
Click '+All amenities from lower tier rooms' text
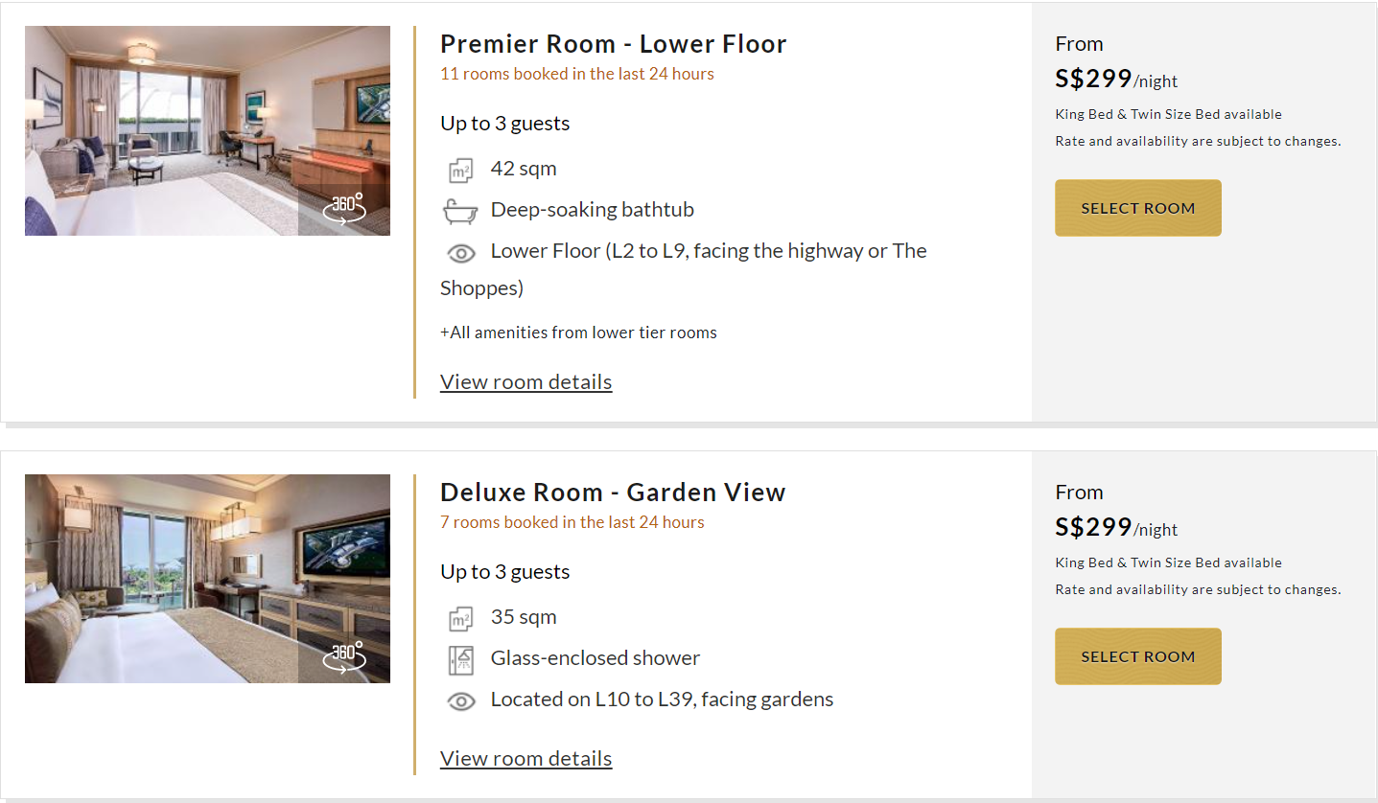(578, 333)
